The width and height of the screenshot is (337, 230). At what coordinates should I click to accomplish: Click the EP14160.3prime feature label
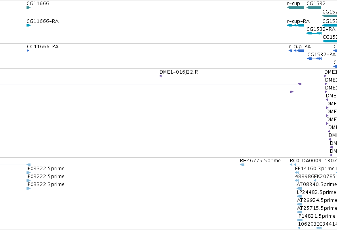315,169
